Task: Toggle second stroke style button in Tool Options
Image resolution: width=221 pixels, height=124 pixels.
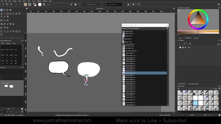Action: pyautogui.click(x=183, y=48)
